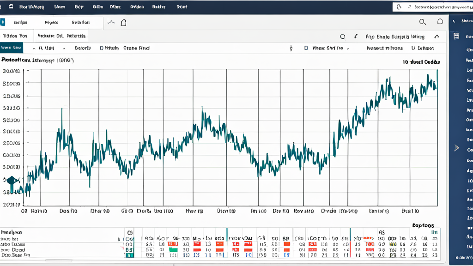Toggle the checkbox before Whee Sird
Image resolution: width=473 pixels, height=266 pixels.
tap(306, 48)
